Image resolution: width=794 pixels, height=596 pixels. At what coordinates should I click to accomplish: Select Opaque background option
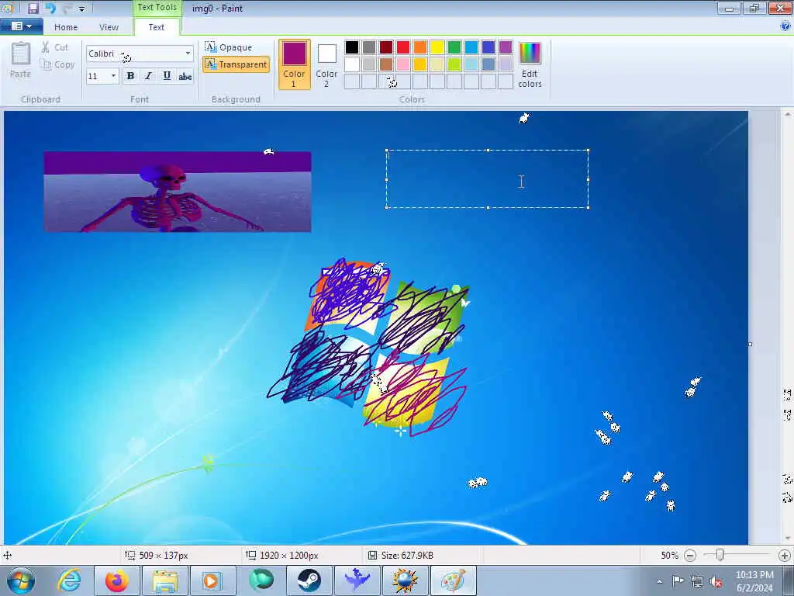tap(229, 47)
